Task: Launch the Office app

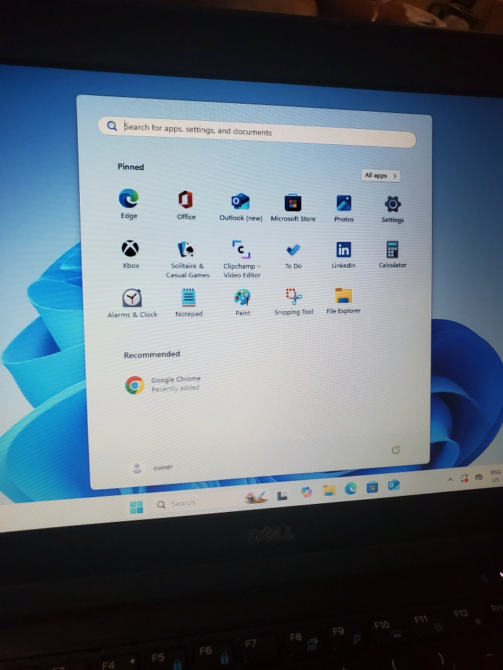Action: (186, 199)
